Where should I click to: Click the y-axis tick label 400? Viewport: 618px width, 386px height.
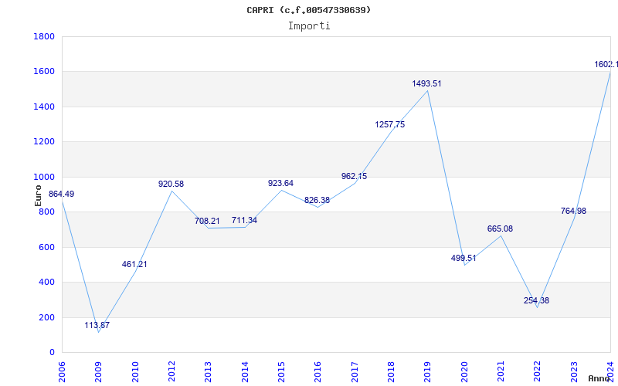(47, 282)
